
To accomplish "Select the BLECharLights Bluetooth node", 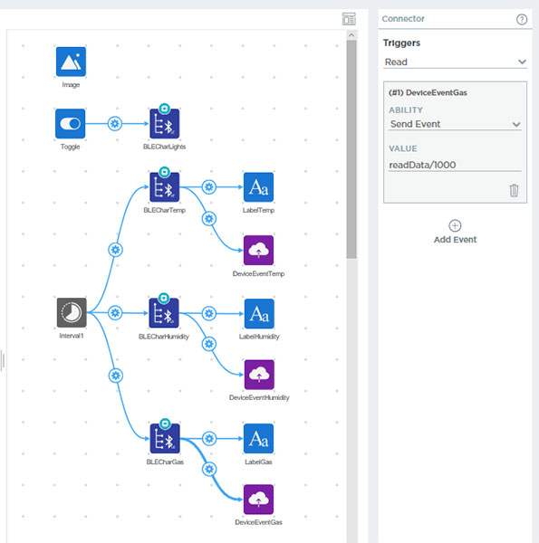I will point(164,124).
